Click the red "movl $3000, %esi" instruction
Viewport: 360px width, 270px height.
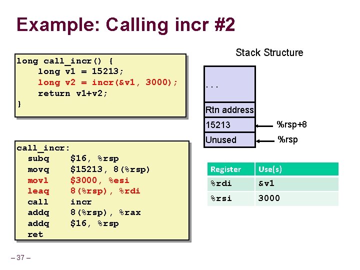78,180
